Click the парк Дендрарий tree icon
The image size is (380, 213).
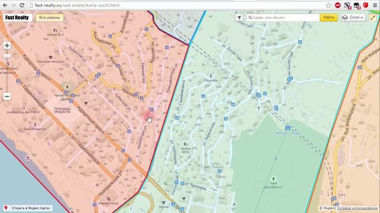point(273,179)
